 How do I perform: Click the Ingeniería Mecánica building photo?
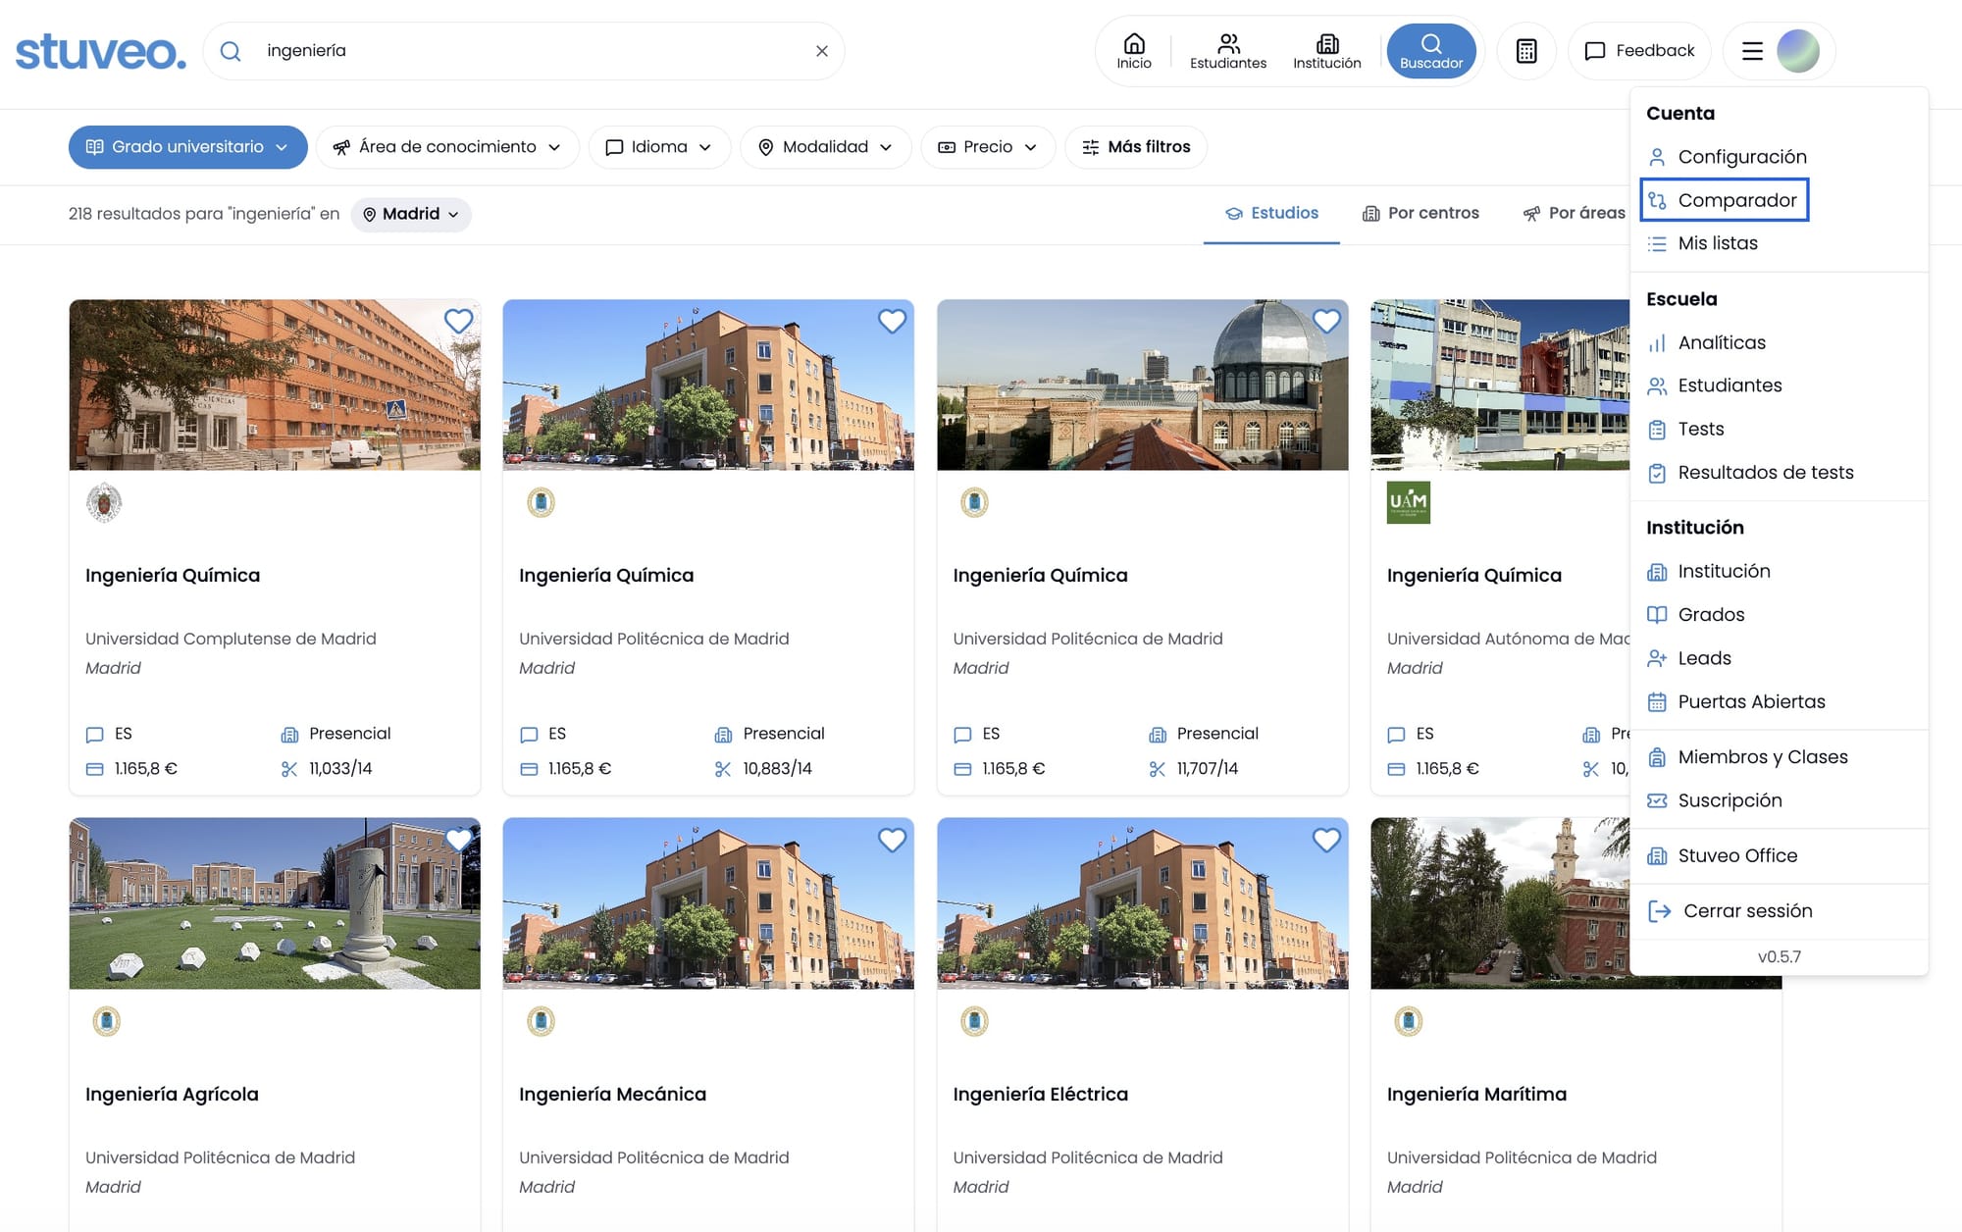pos(708,903)
